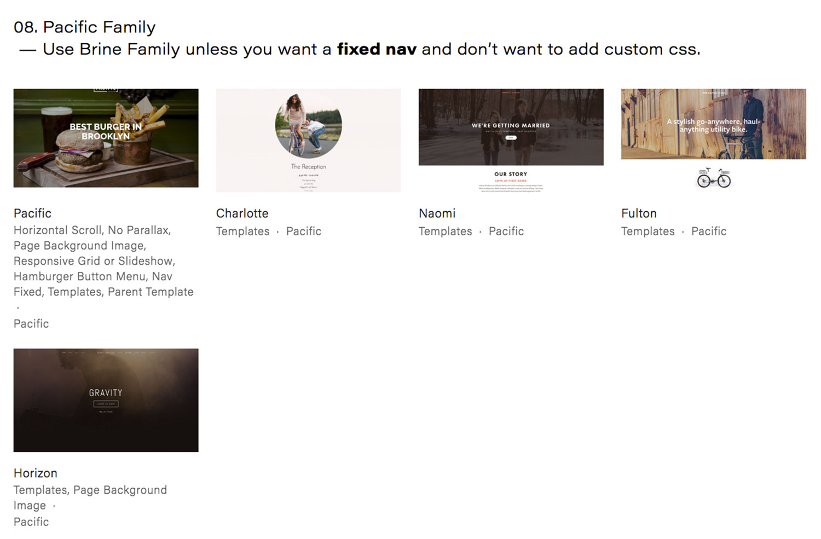Click the Naomi template title

(437, 213)
